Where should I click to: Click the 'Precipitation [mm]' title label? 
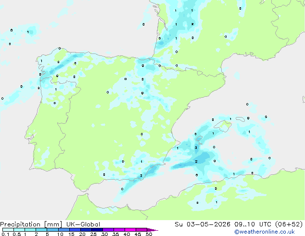click(31, 224)
